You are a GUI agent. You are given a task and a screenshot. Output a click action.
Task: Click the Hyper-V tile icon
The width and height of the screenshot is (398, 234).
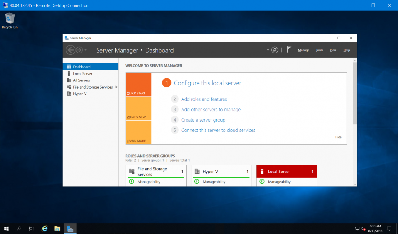tap(197, 172)
